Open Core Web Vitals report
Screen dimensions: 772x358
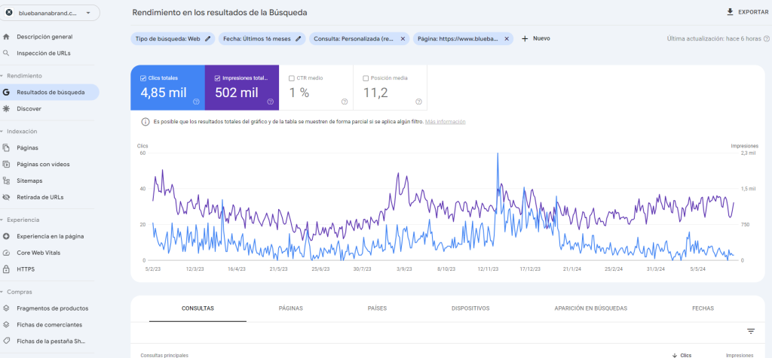[38, 253]
